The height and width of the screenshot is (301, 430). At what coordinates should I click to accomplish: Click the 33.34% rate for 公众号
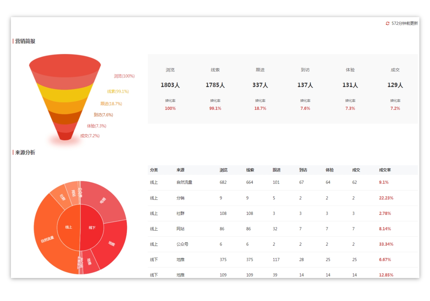(386, 244)
